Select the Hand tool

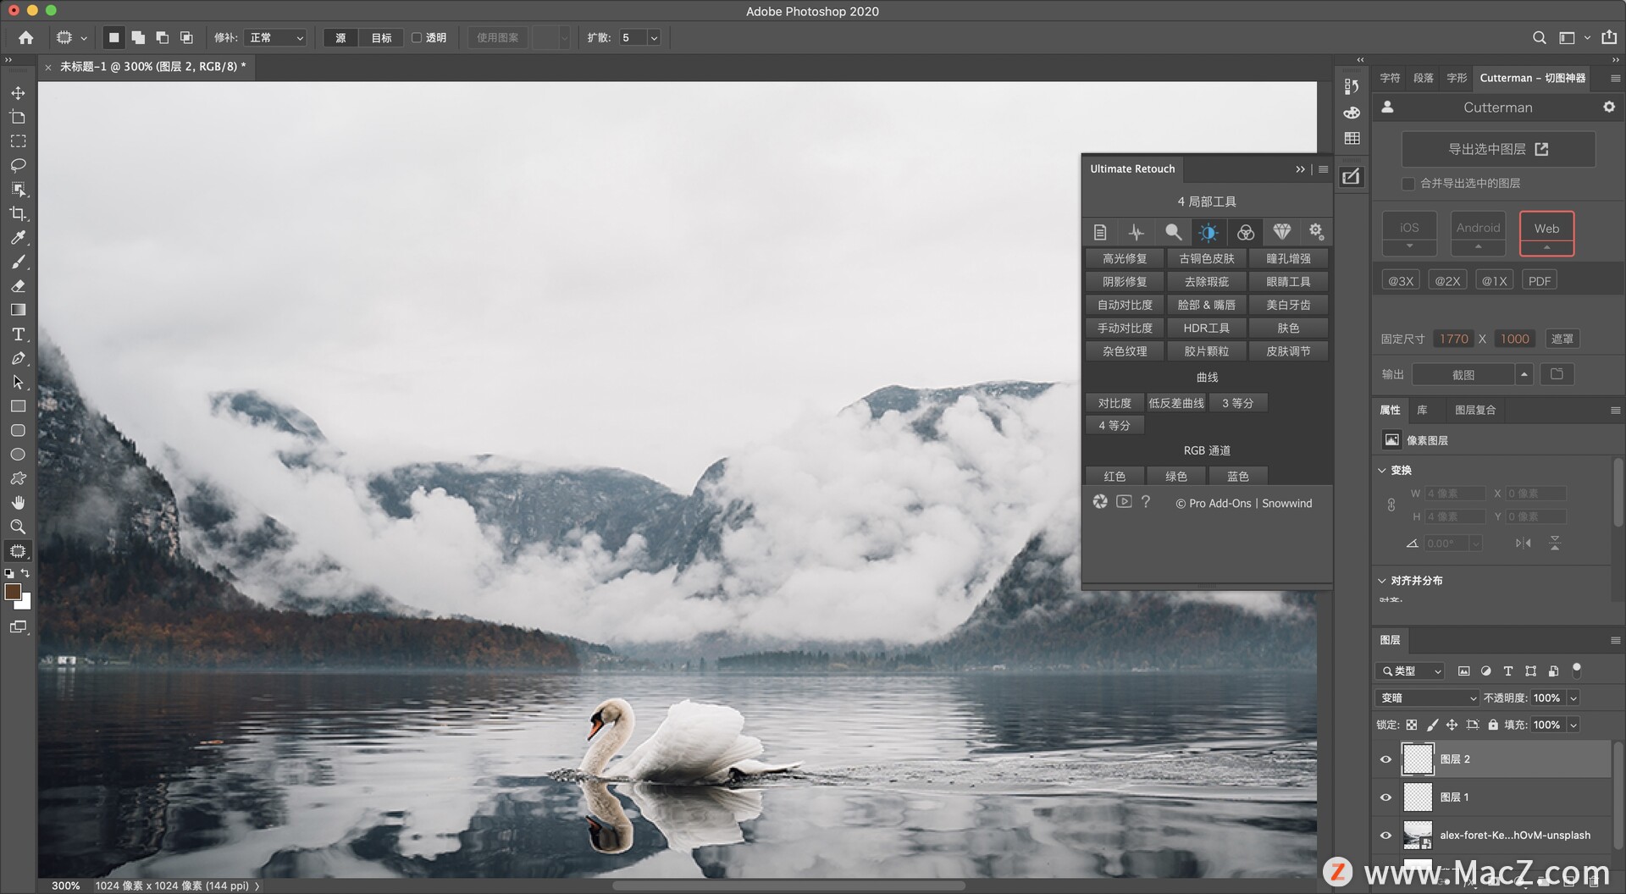[x=18, y=502]
